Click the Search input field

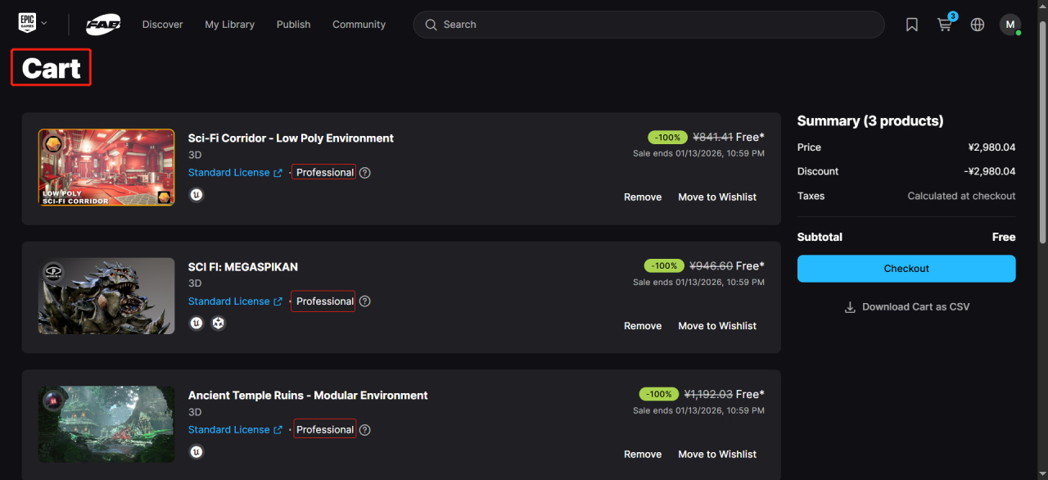click(655, 25)
